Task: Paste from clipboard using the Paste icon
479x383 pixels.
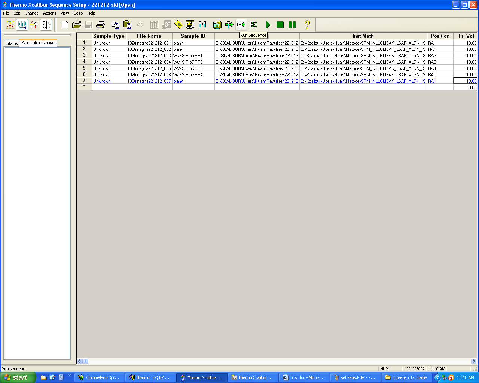Action: tap(128, 25)
